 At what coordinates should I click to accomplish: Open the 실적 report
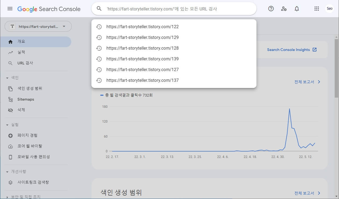pos(36,53)
